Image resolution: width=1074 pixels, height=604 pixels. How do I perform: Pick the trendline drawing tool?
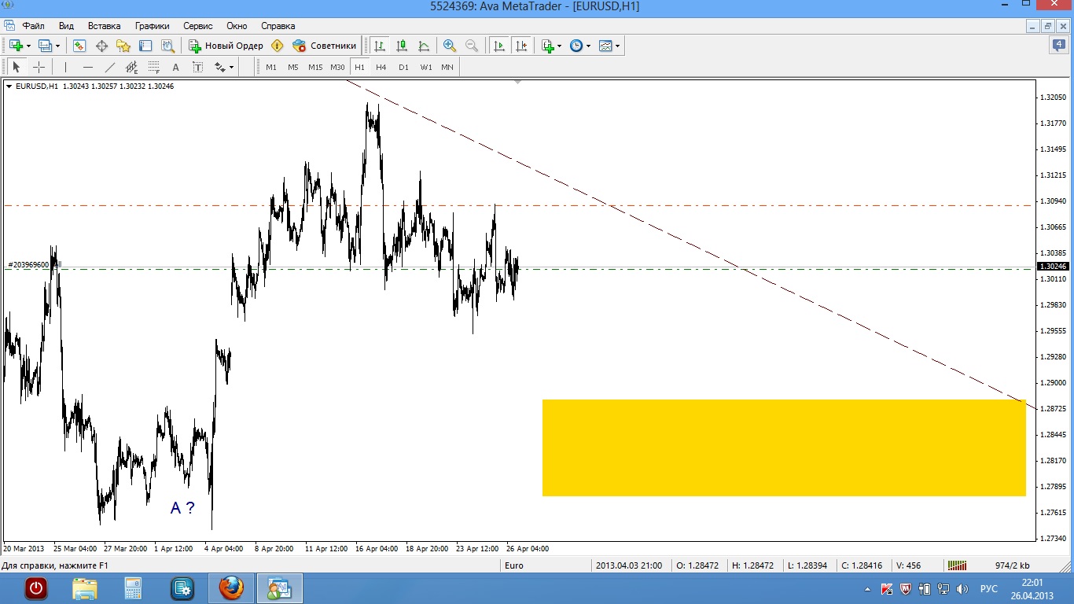[110, 68]
